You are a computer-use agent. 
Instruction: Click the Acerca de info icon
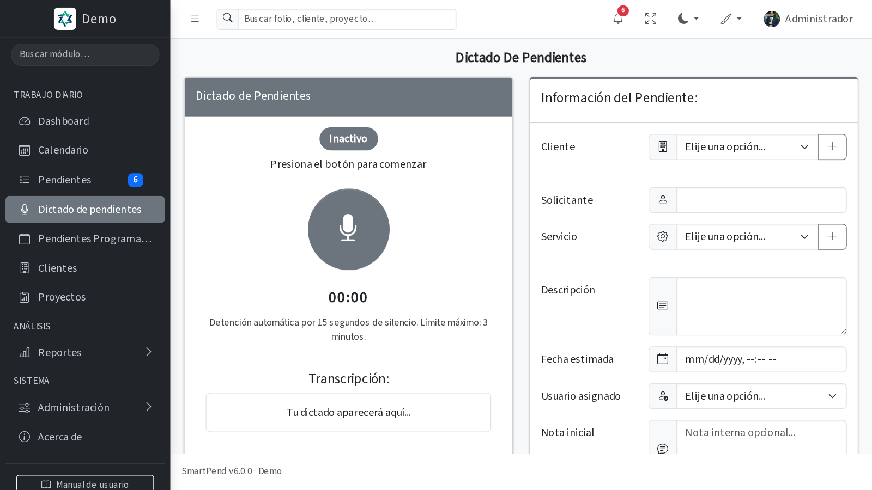coord(25,437)
